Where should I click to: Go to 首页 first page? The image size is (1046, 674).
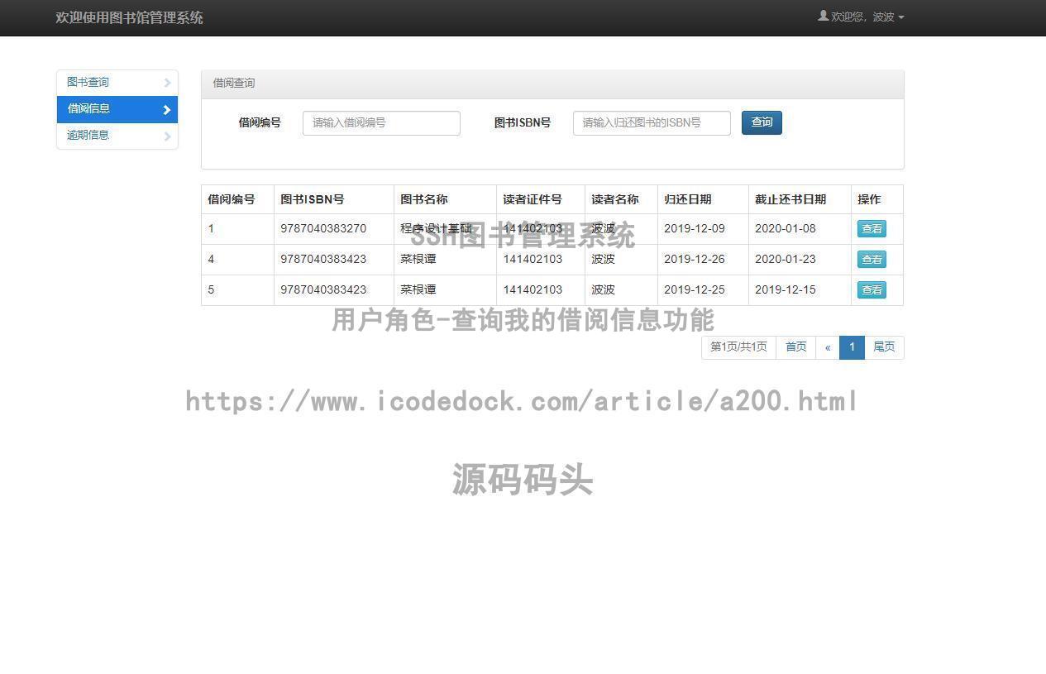point(795,347)
